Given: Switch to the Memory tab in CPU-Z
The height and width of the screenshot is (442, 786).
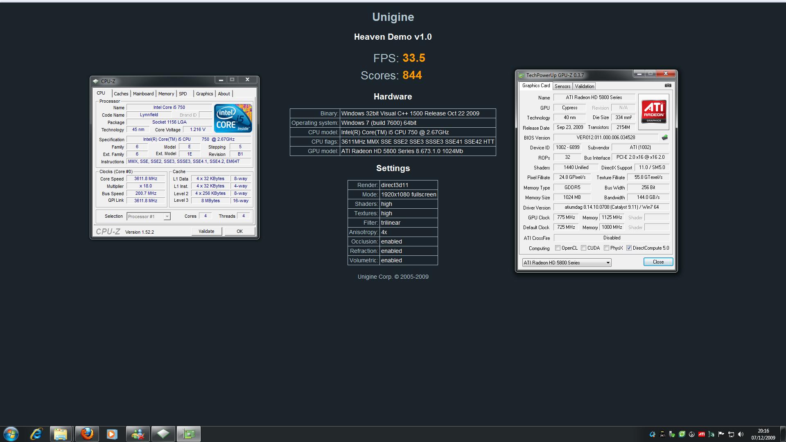Looking at the screenshot, I should (x=166, y=94).
